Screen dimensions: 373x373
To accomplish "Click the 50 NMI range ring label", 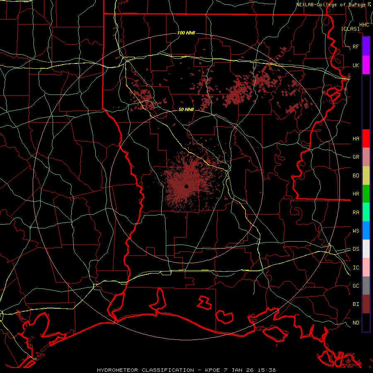I will pyautogui.click(x=186, y=109).
